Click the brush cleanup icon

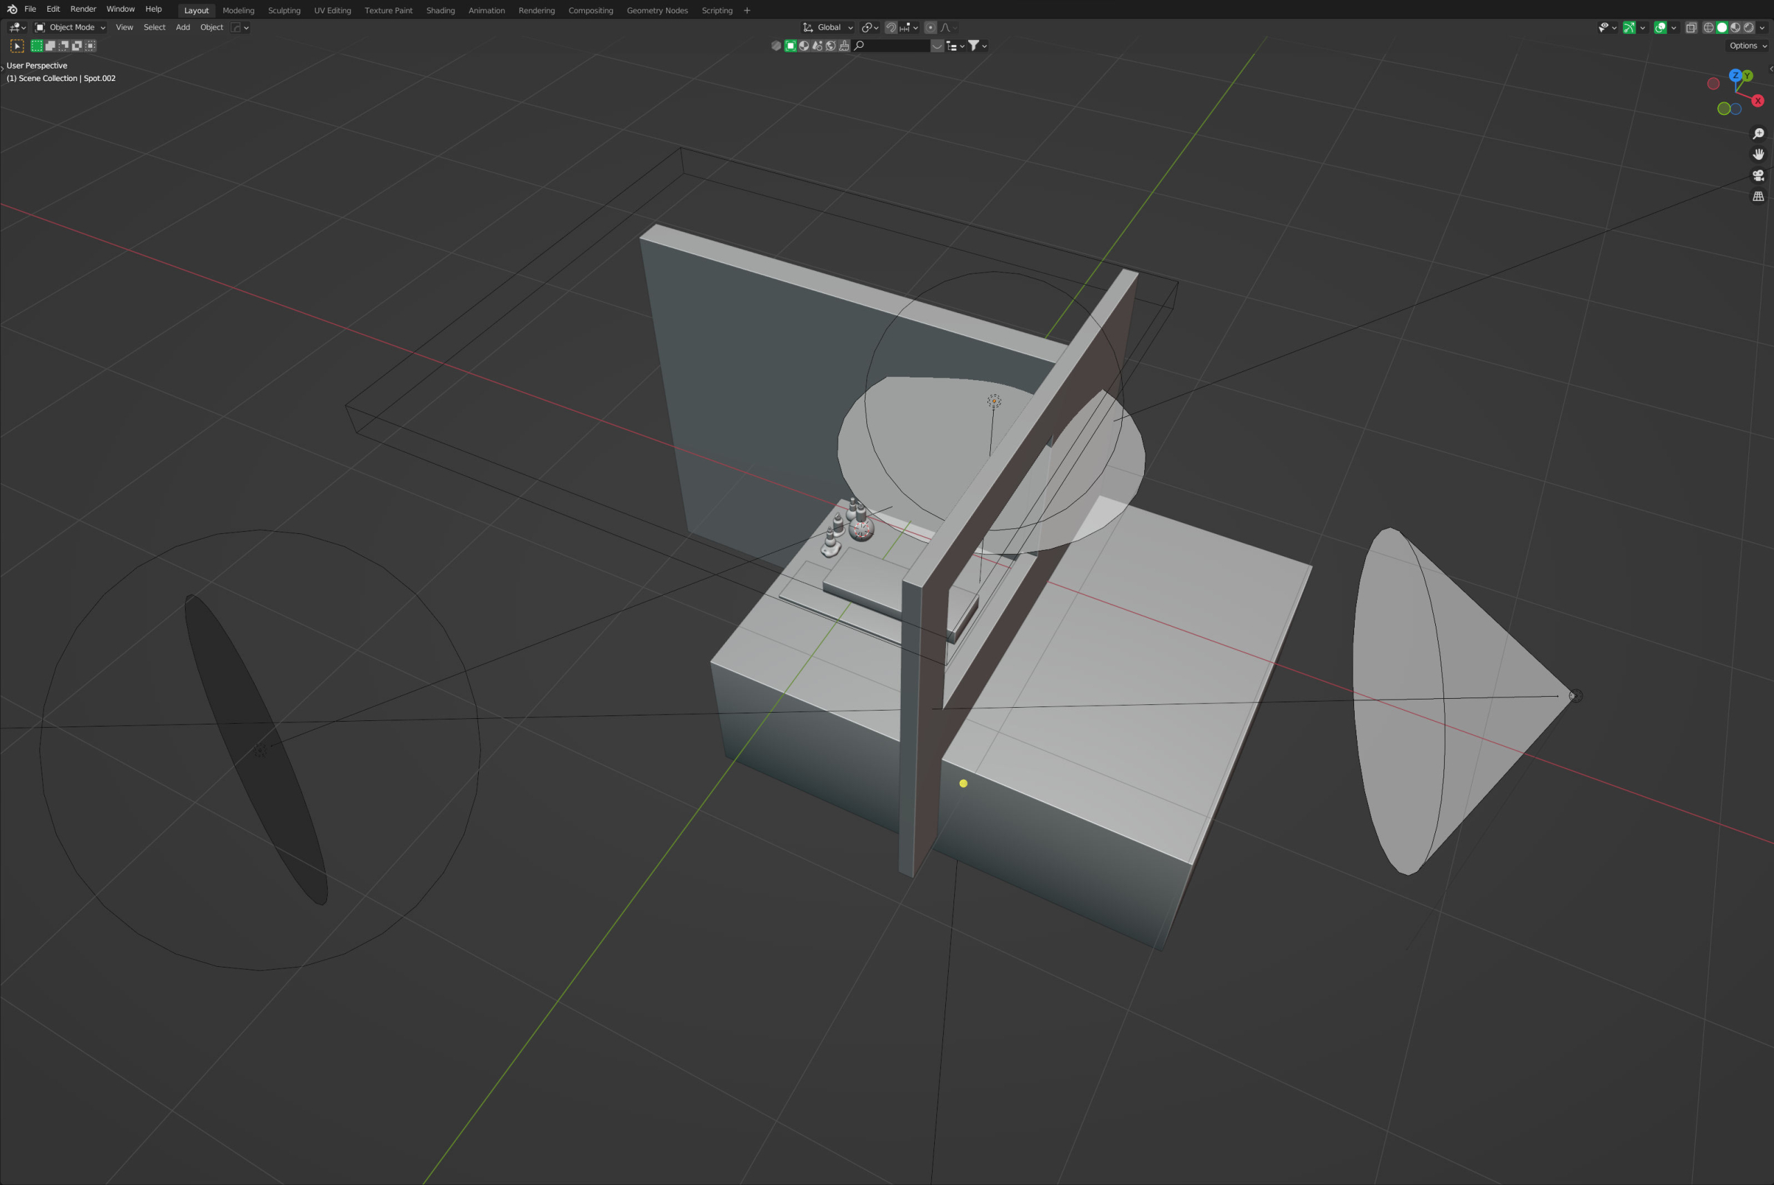point(844,46)
